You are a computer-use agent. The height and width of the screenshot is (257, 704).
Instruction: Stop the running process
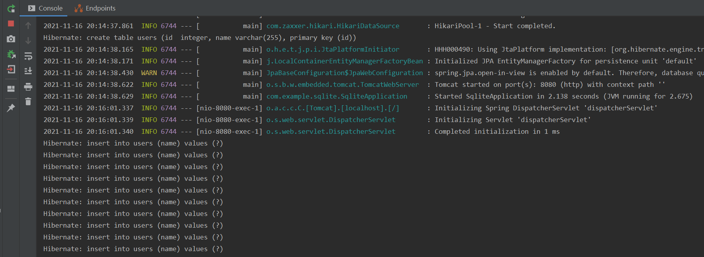pos(11,24)
